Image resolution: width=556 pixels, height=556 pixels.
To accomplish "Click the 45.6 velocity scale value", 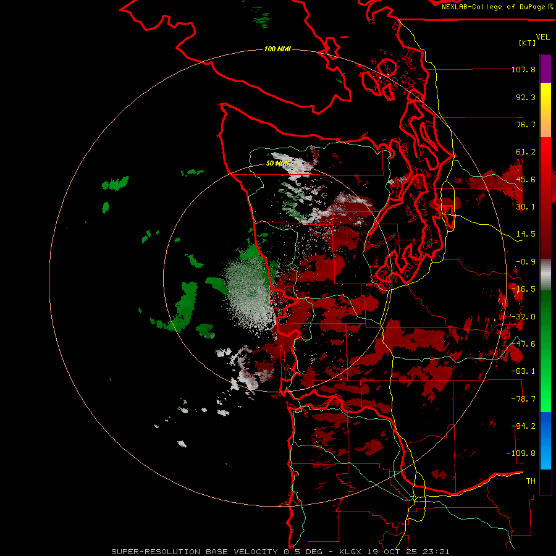I will [526, 179].
